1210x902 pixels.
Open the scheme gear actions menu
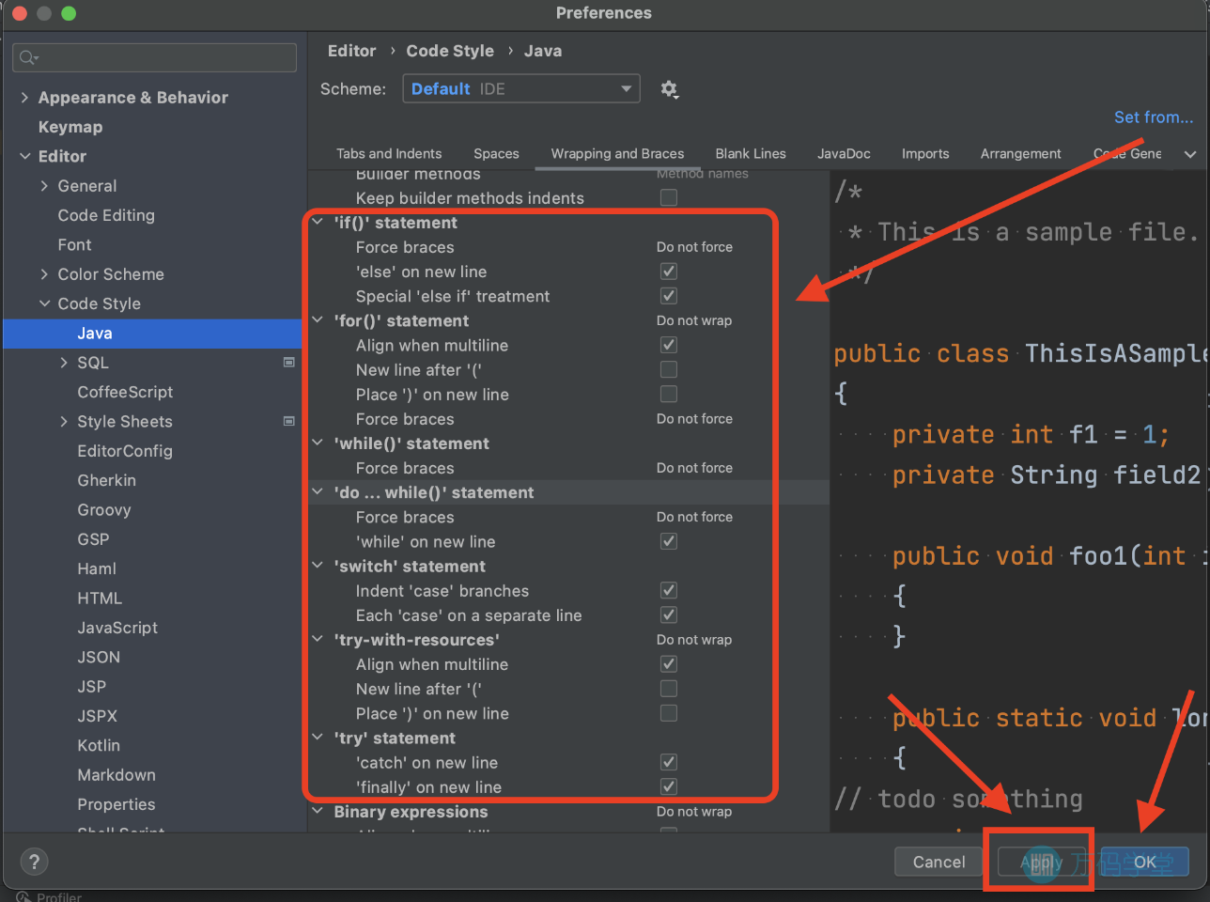click(x=669, y=89)
